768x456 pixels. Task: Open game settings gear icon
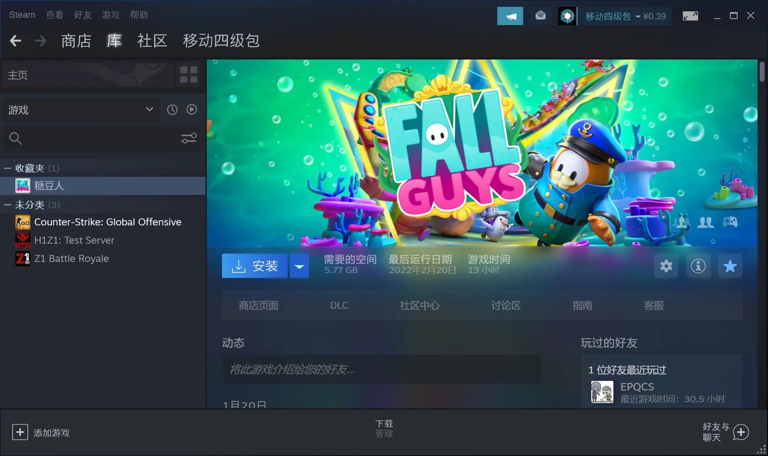[x=666, y=266]
